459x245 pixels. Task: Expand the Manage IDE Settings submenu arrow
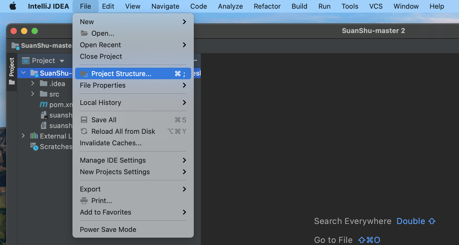point(184,160)
